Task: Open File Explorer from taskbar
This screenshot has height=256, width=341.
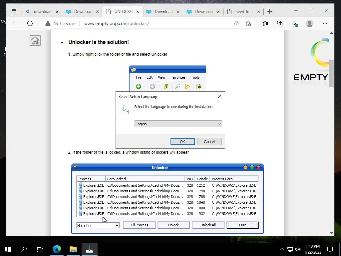Action: pyautogui.click(x=73, y=249)
